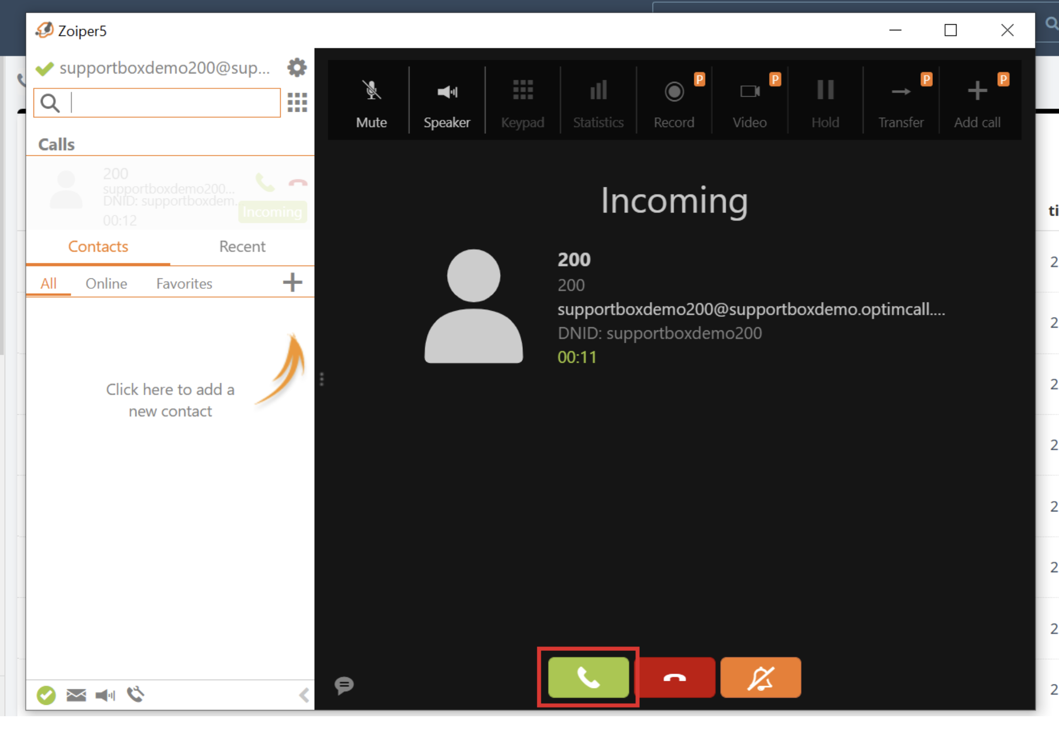
Task: Silence the ringer with the orange bell button
Action: click(760, 677)
